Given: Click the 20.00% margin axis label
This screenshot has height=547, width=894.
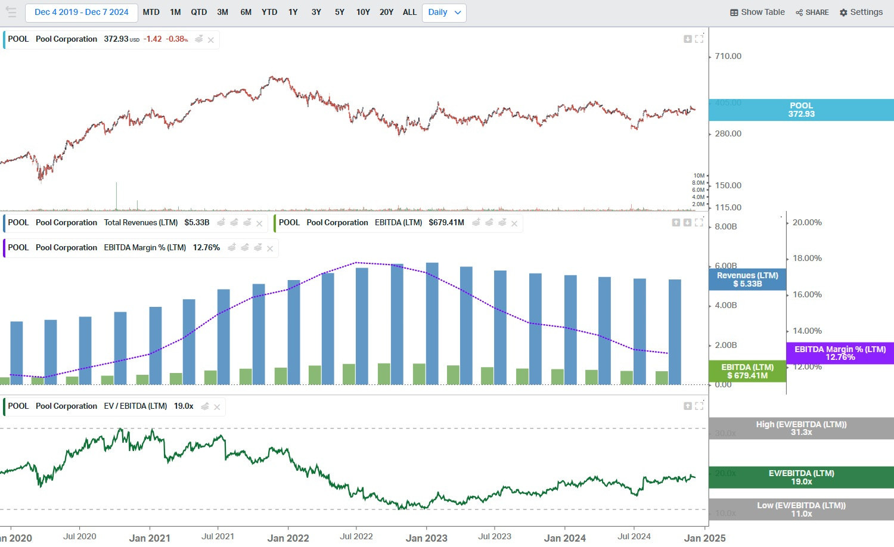Looking at the screenshot, I should (x=807, y=222).
